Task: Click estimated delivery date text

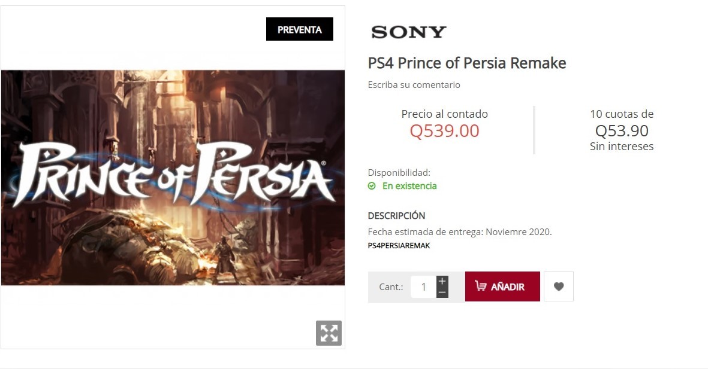Action: coord(460,232)
